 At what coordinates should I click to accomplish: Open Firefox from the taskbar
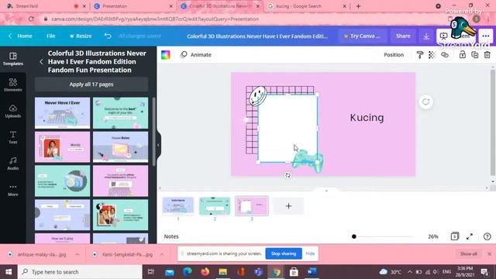205,272
